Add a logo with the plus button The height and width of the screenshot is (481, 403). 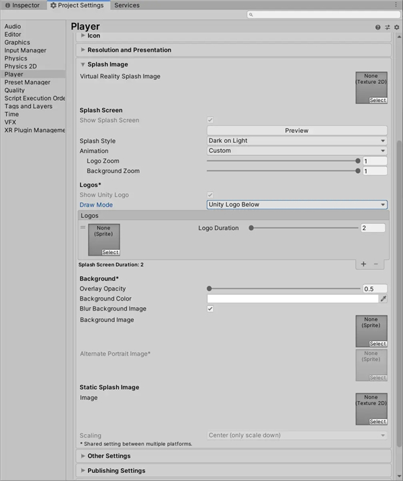[363, 264]
